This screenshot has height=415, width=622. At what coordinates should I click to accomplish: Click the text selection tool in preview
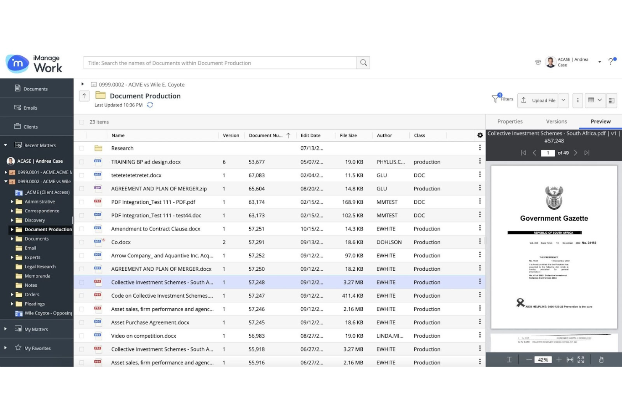point(509,359)
